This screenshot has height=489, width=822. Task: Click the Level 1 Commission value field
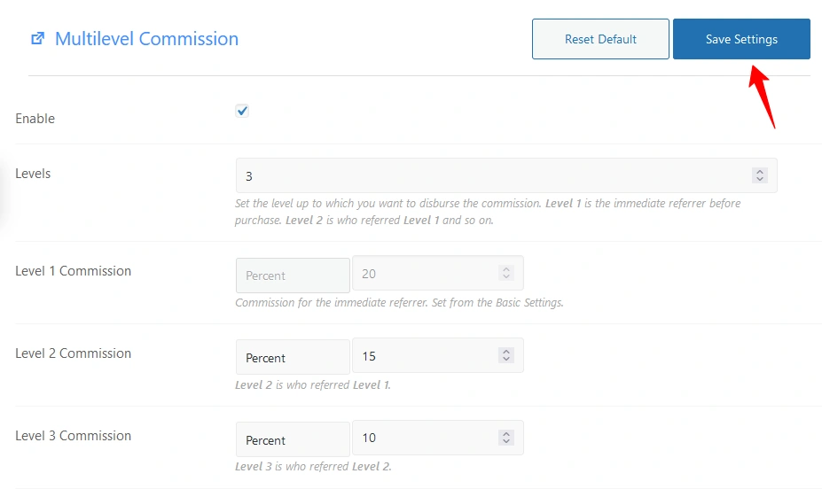438,274
